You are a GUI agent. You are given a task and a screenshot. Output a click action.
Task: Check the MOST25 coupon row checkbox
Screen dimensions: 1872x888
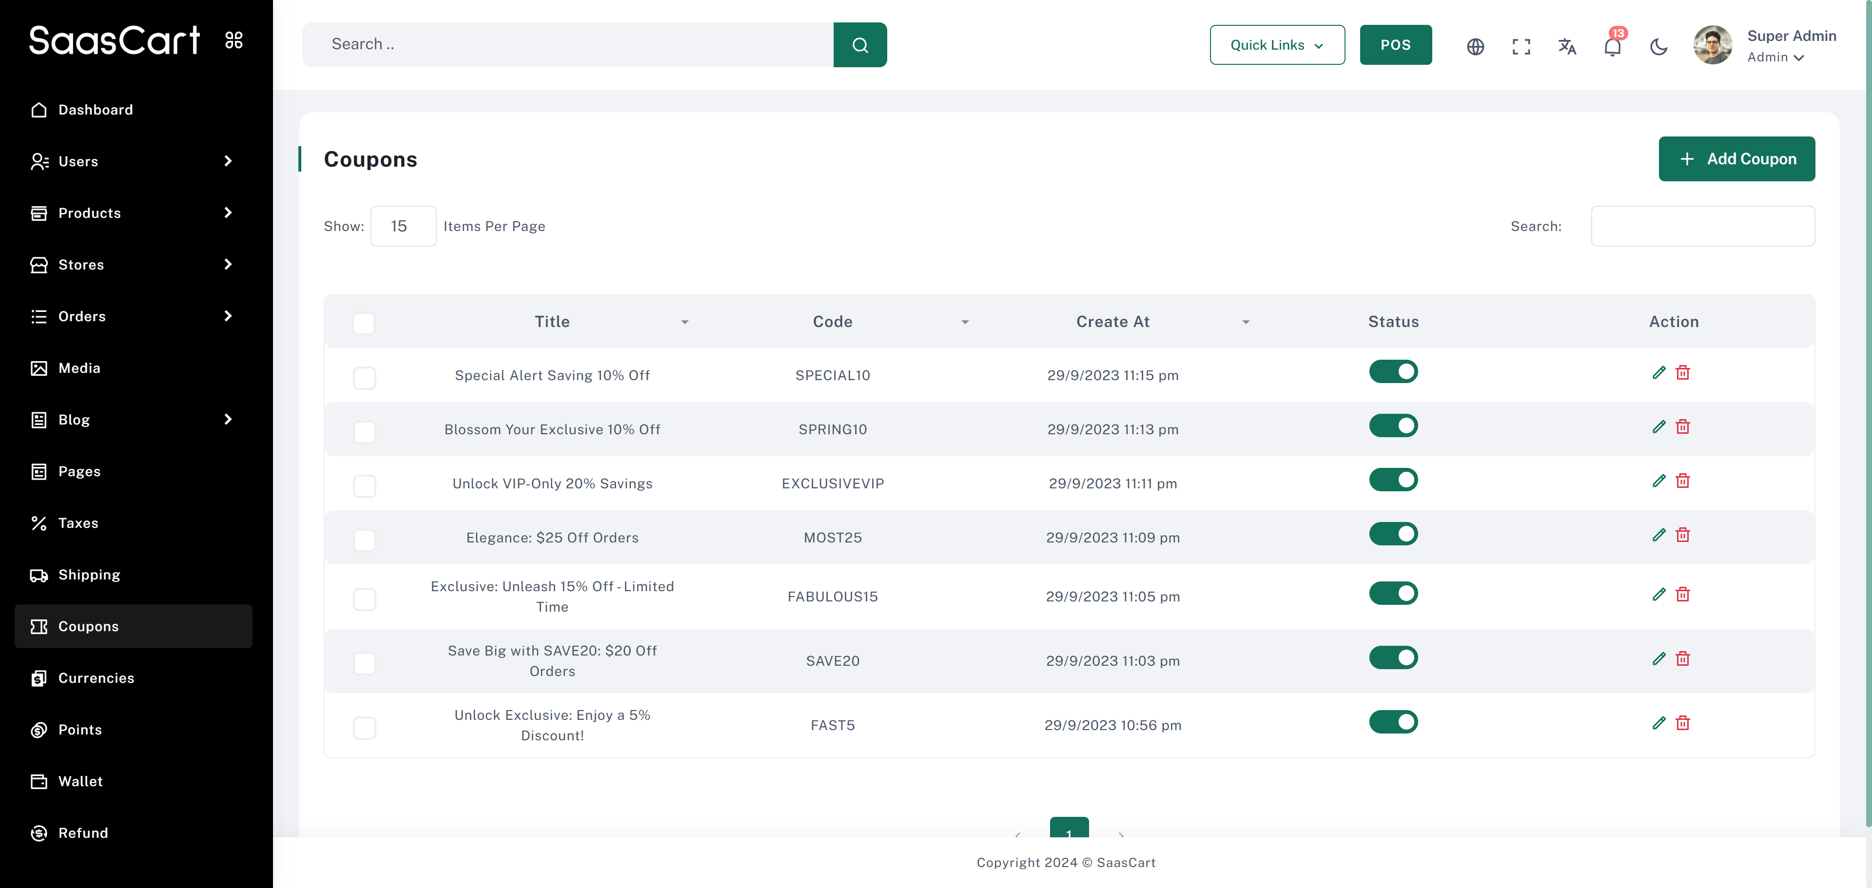[364, 540]
